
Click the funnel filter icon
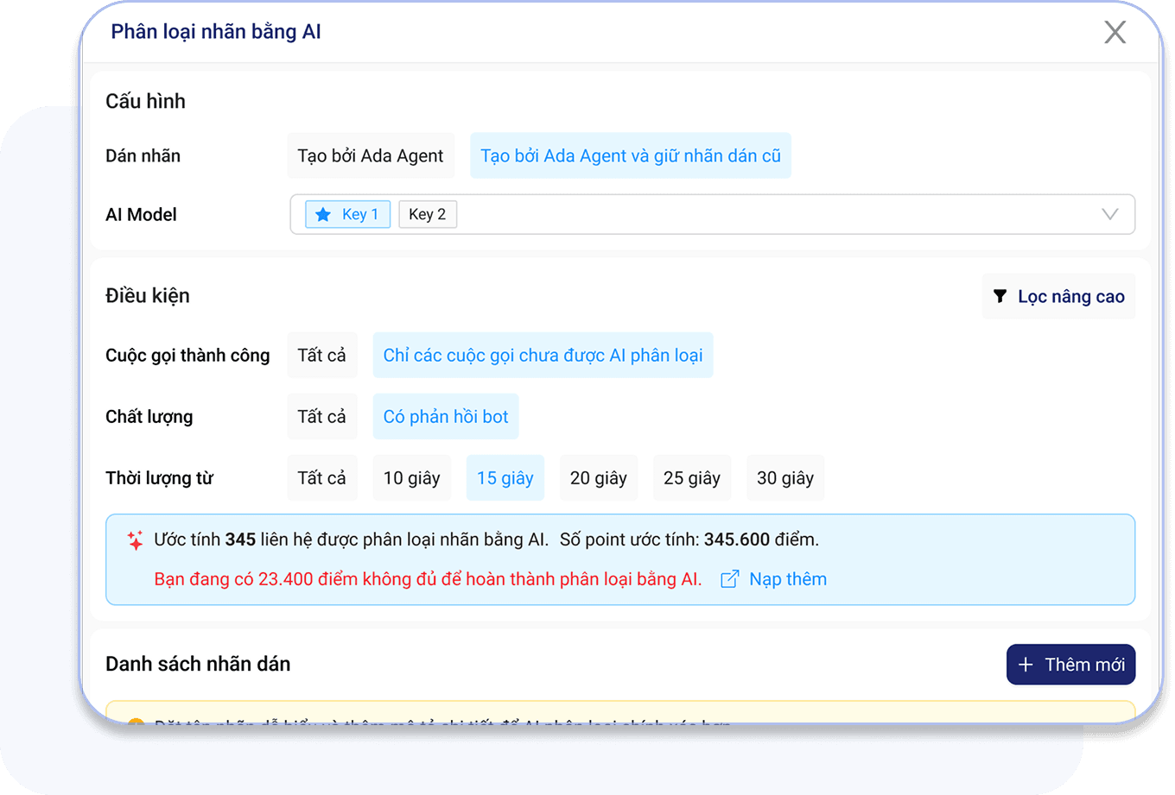[x=1000, y=296]
